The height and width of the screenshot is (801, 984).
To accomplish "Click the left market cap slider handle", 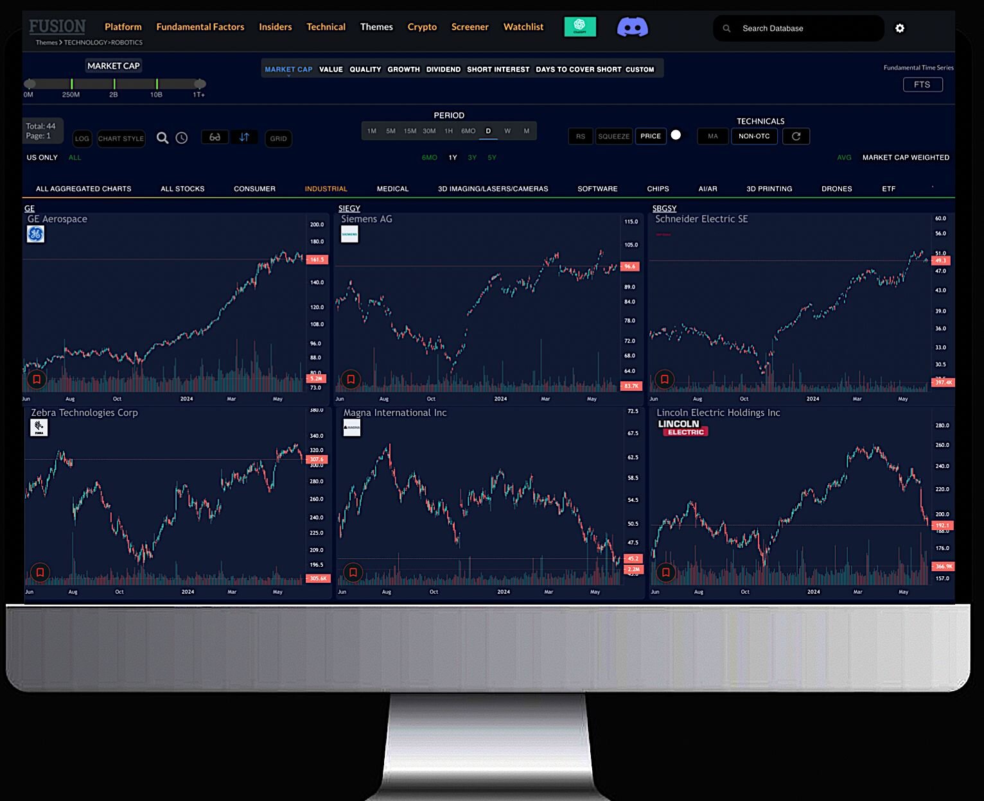I will click(x=30, y=83).
